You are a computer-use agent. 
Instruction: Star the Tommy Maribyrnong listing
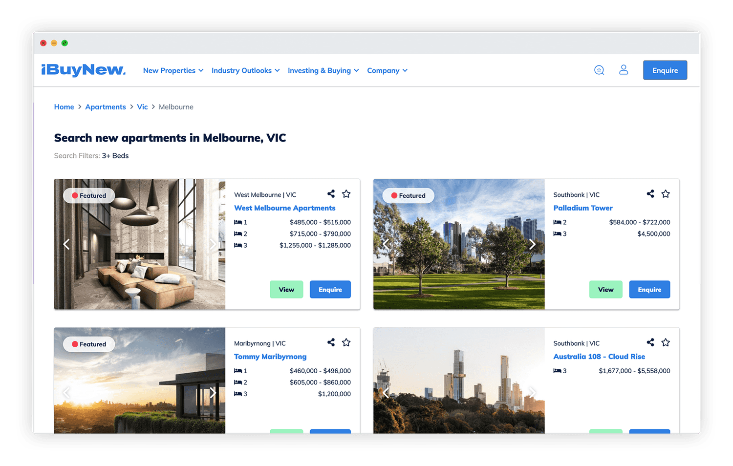coord(346,342)
